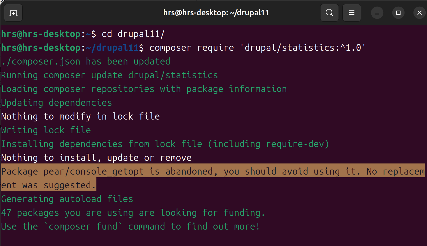
Task: Click './composer.json has been updated' line
Action: [x=86, y=62]
